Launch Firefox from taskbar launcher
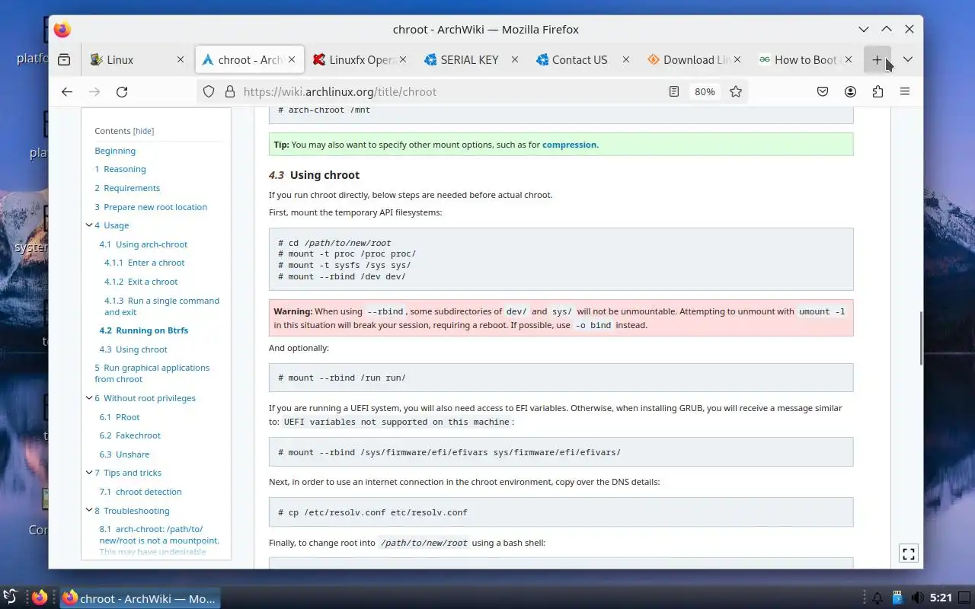The height and width of the screenshot is (609, 975). coord(40,598)
